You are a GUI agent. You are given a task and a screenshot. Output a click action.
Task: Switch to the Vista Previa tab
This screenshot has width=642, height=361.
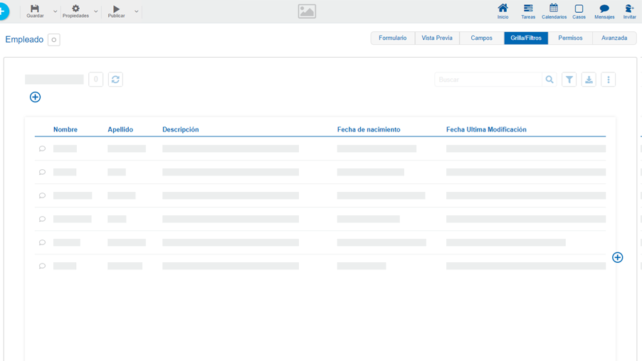pyautogui.click(x=437, y=38)
